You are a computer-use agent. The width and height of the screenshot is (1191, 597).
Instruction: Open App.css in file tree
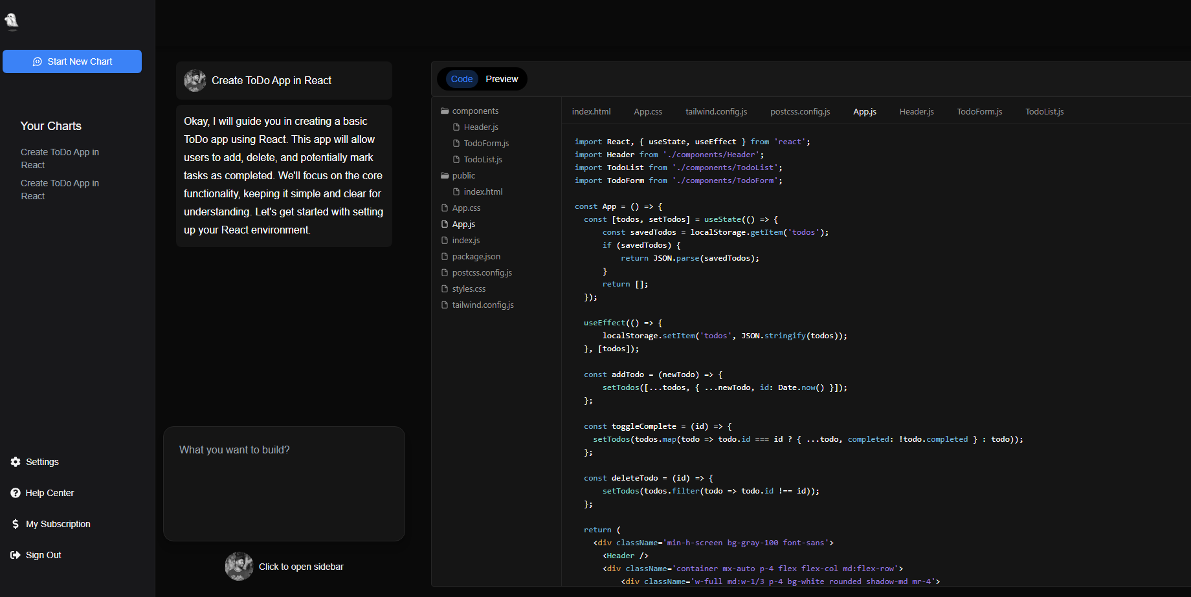[466, 208]
